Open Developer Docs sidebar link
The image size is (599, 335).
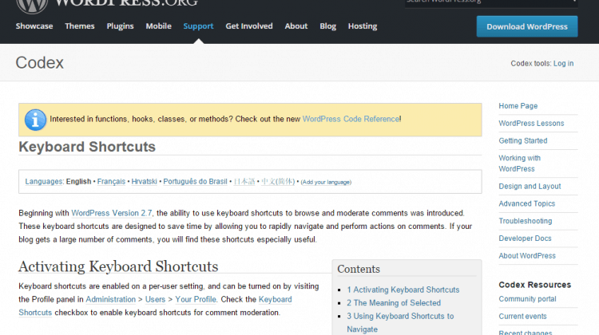[x=525, y=238]
